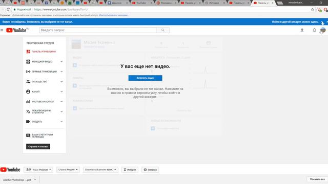Click the Сообщество people icon

(28, 82)
